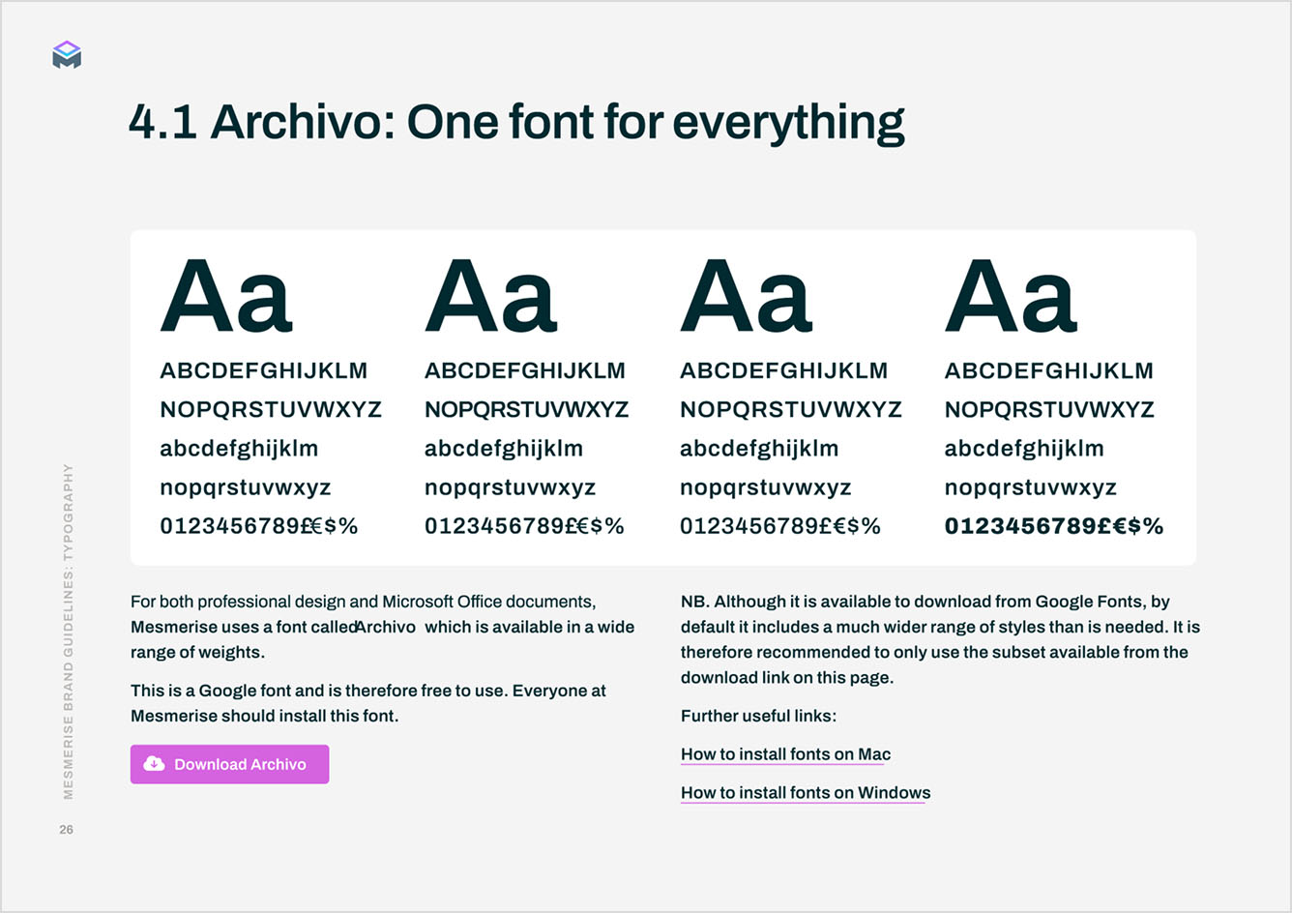Open How to install fonts on Mac link
The height and width of the screenshot is (913, 1292).
(x=785, y=754)
